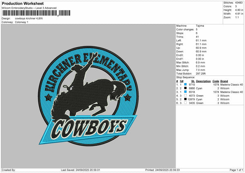Click the white swatch in stop sequence row 4
This screenshot has height=173, width=245.
pyautogui.click(x=185, y=95)
